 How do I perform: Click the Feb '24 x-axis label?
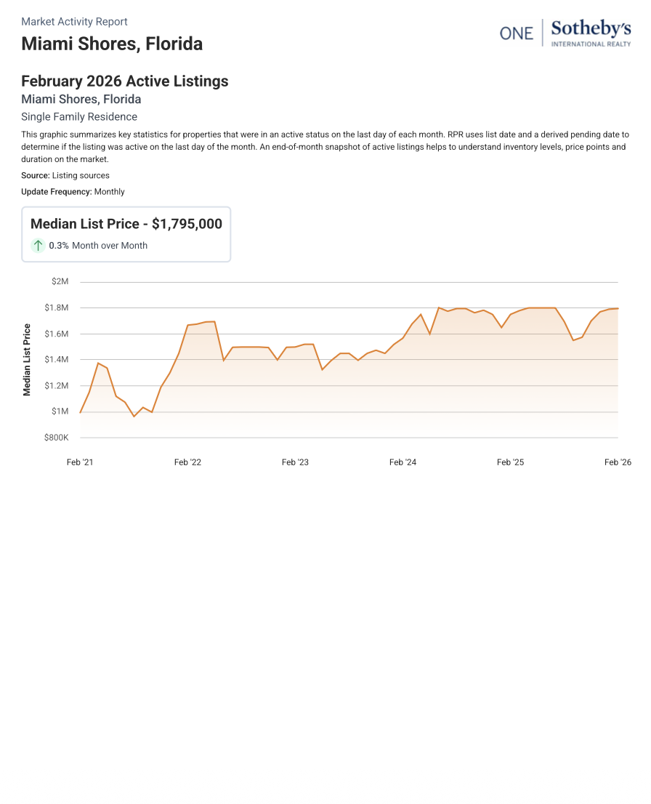(403, 462)
